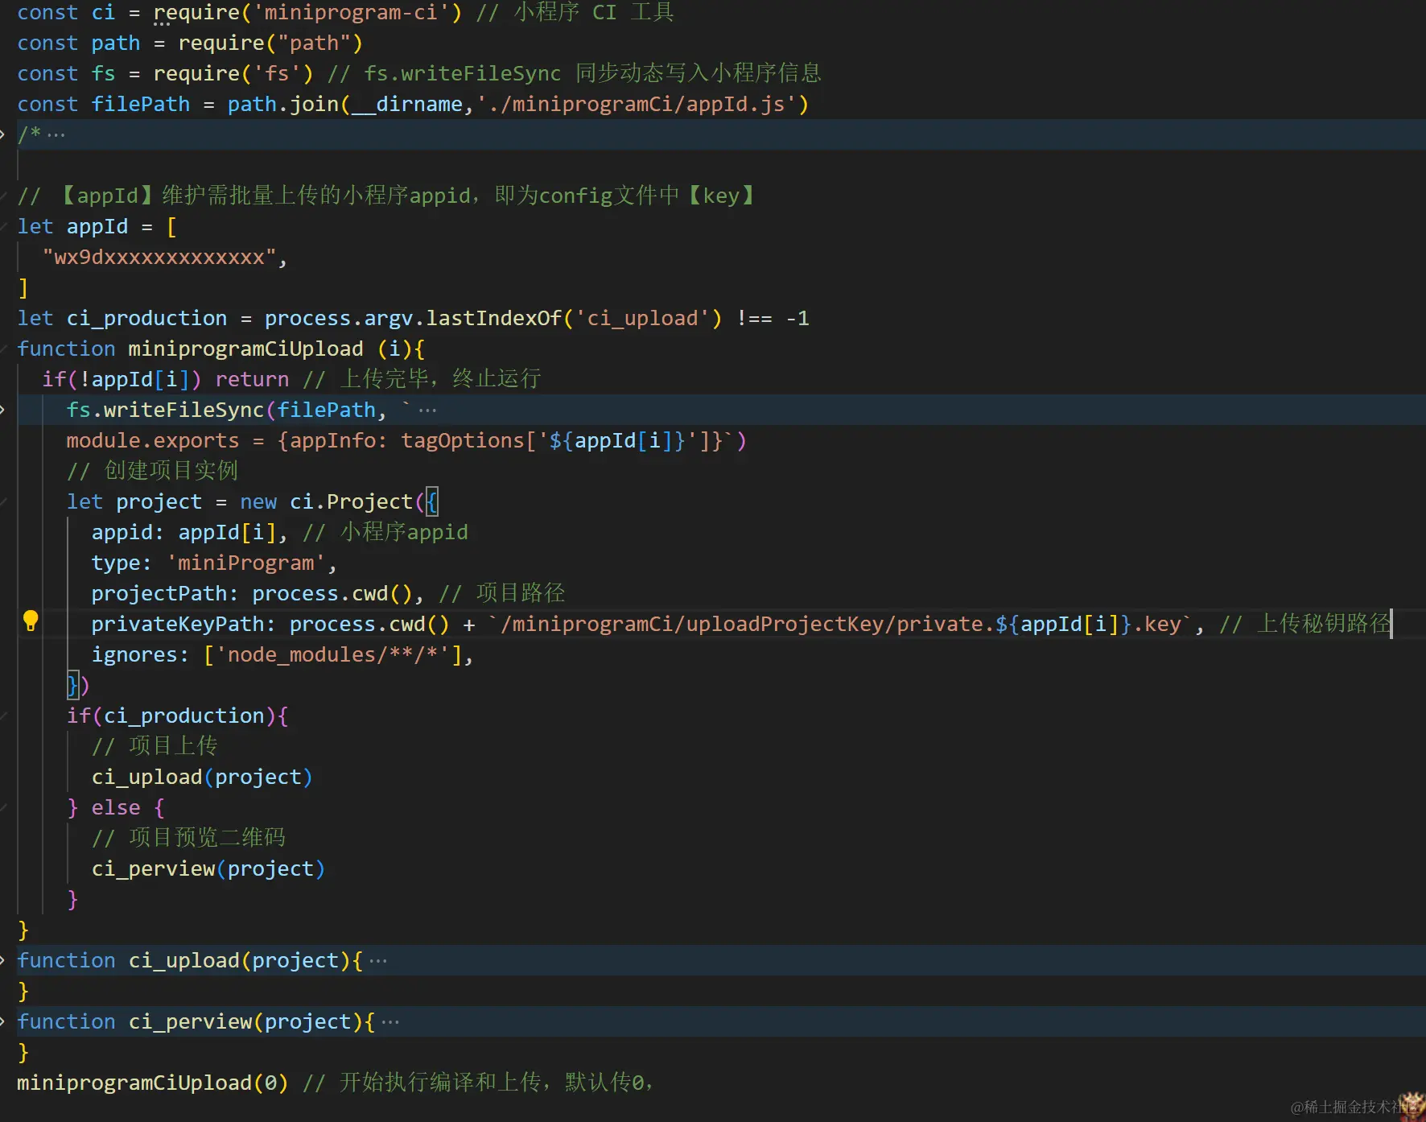Click the ellipsis after 'function ci_upload(project){'
This screenshot has height=1122, width=1426.
click(377, 962)
